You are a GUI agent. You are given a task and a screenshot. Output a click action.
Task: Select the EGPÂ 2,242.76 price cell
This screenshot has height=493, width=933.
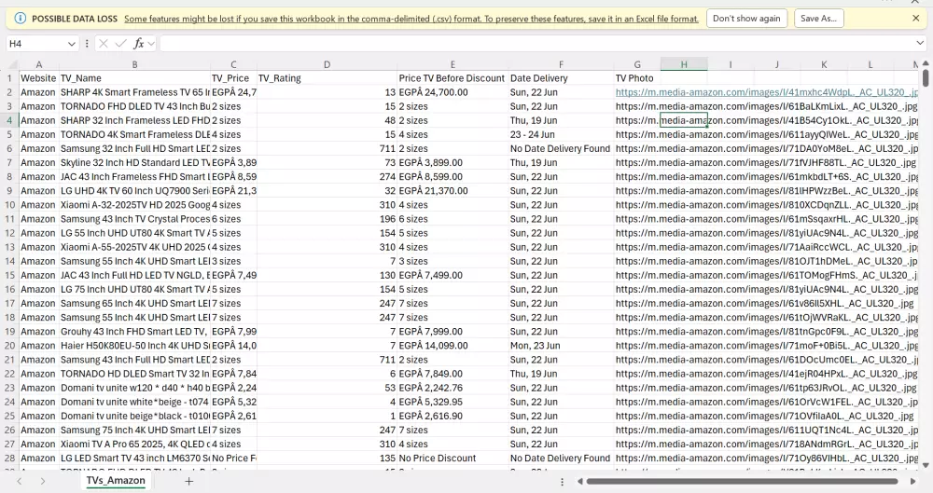(453, 388)
